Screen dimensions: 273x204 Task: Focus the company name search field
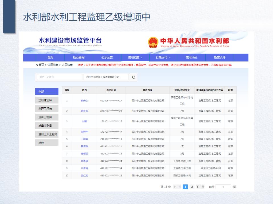106,77
